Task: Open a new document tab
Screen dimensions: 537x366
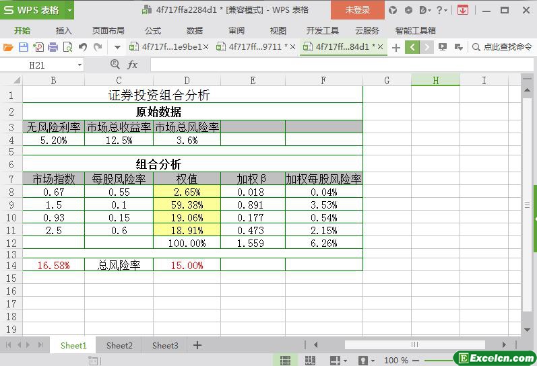Action: (396, 47)
